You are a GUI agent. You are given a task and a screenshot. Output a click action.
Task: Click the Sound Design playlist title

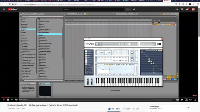154,106
